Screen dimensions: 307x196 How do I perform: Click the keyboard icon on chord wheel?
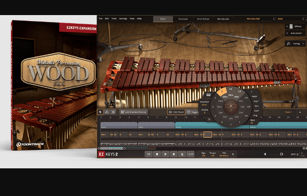(x=208, y=95)
